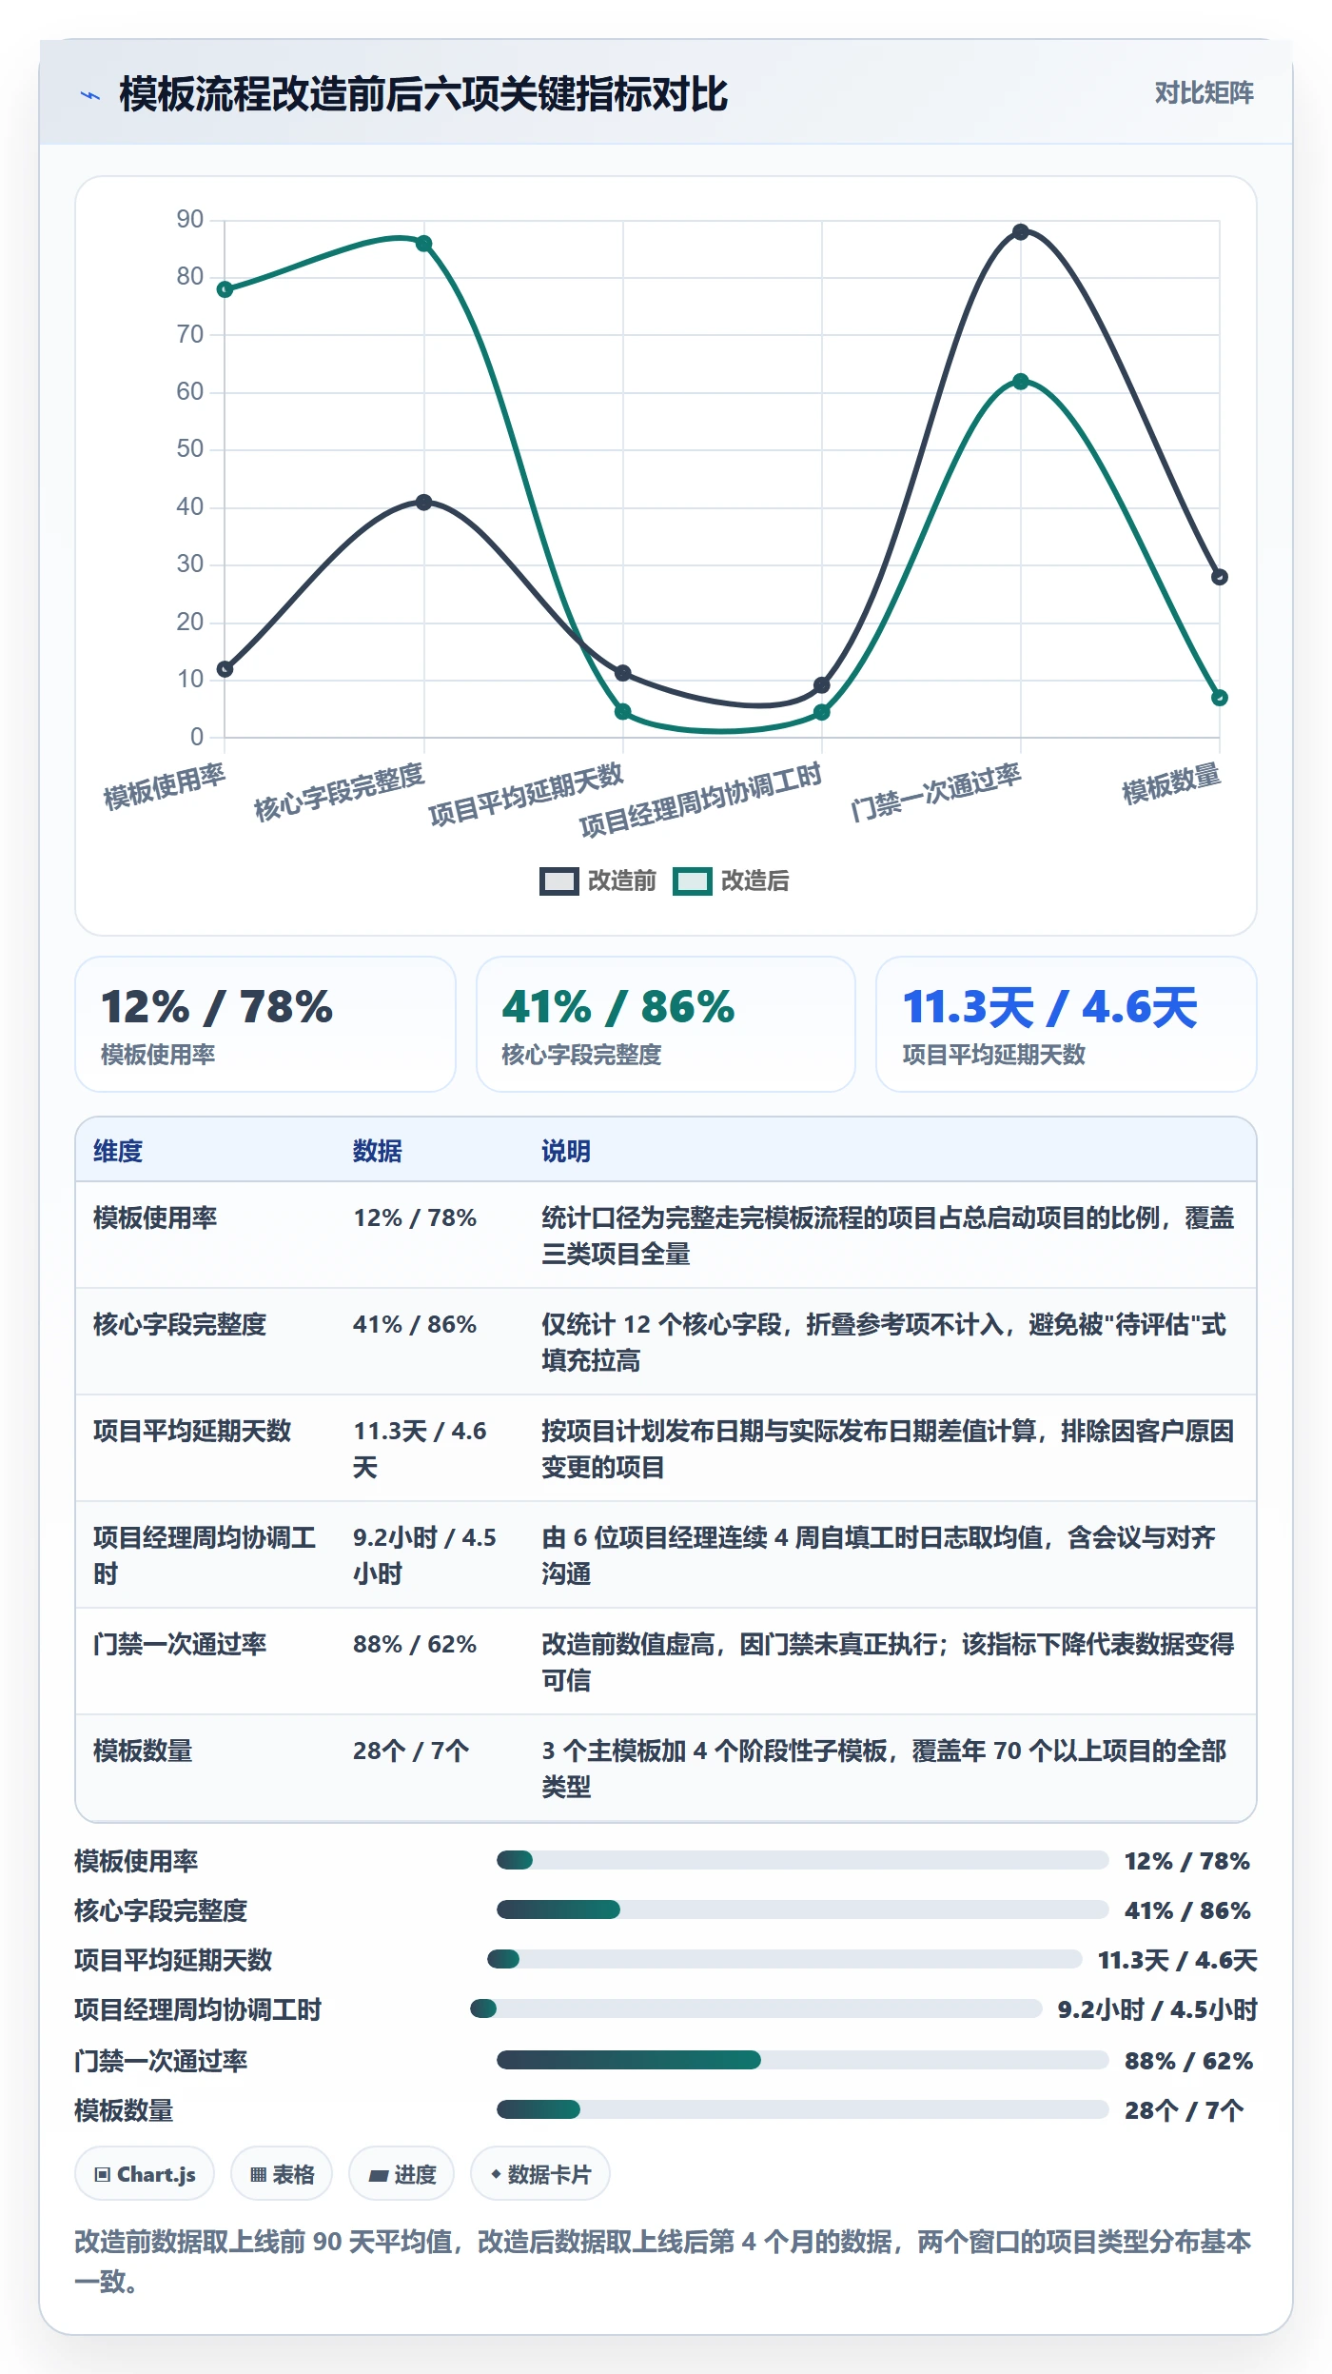Click the 核心字段完整度 axis label
This screenshot has height=2374, width=1332.
(x=339, y=793)
